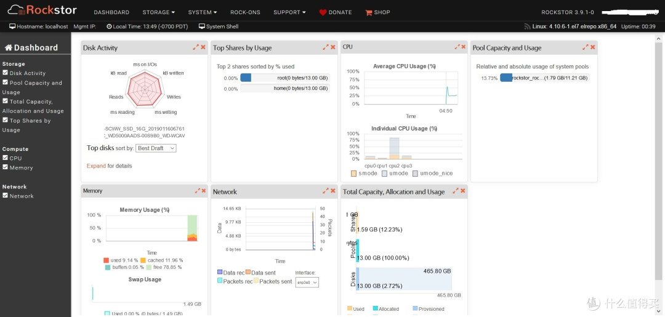
Task: Open the Top disks sort by dropdown
Action: (156, 148)
